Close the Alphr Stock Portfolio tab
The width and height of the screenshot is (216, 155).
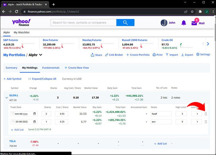click(x=46, y=5)
